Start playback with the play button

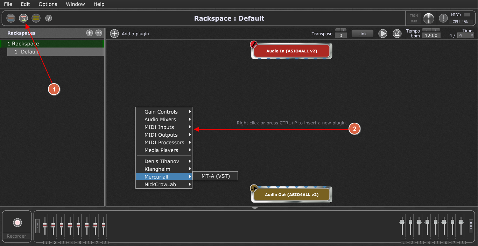point(383,34)
